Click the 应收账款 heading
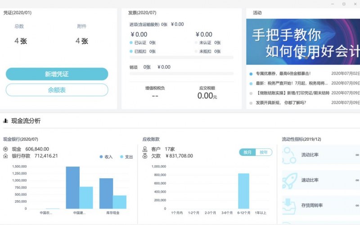Image resolution: width=360 pixels, height=225 pixels. click(151, 139)
